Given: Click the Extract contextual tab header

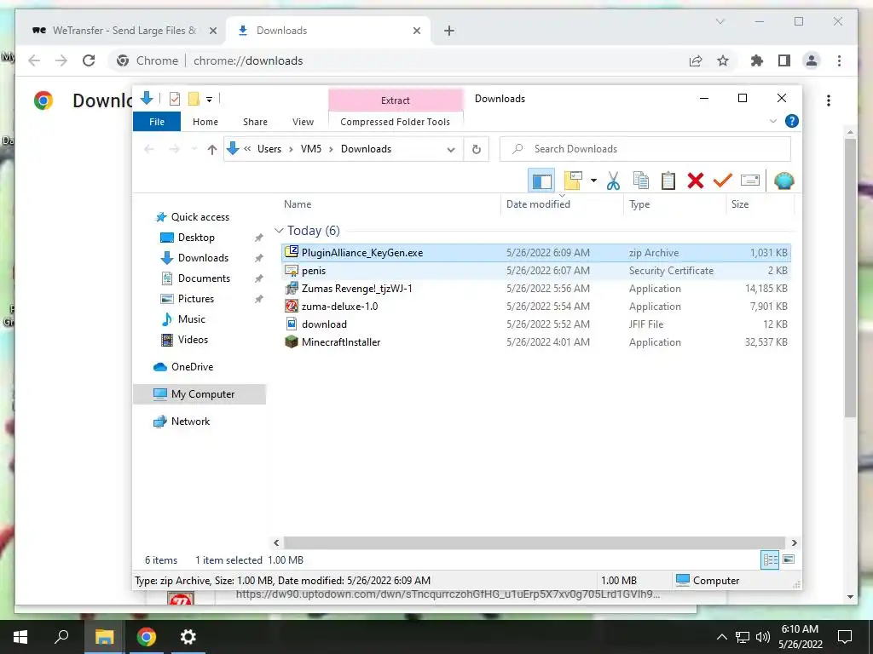Looking at the screenshot, I should click(396, 100).
